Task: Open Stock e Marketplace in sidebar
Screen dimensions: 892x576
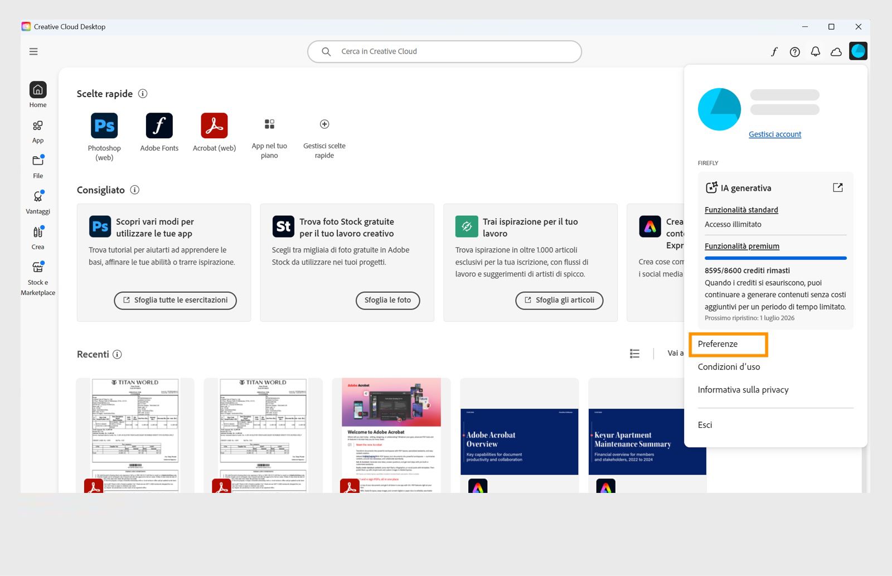Action: 38,279
